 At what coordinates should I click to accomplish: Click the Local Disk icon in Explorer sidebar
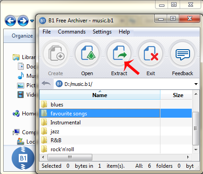coord(21,141)
